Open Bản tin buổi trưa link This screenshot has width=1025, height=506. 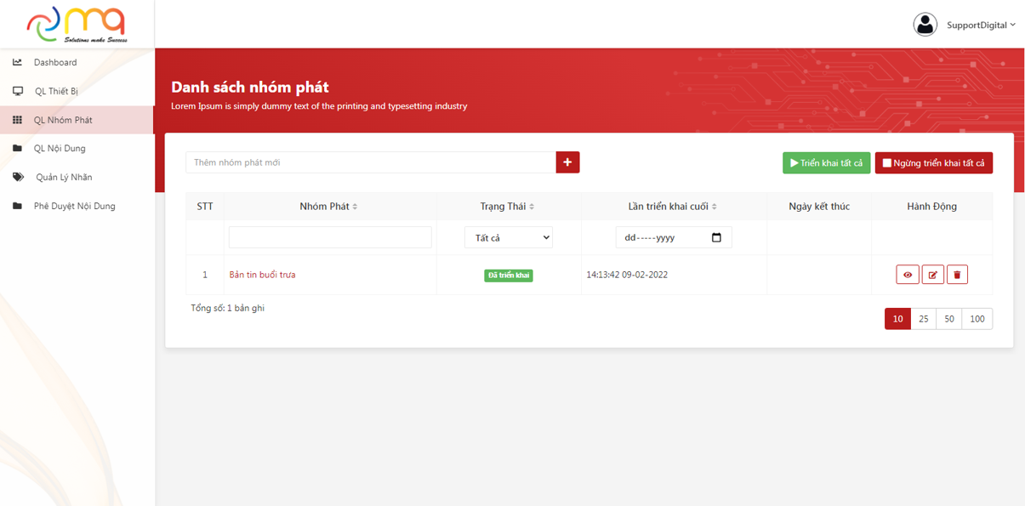[x=262, y=275]
